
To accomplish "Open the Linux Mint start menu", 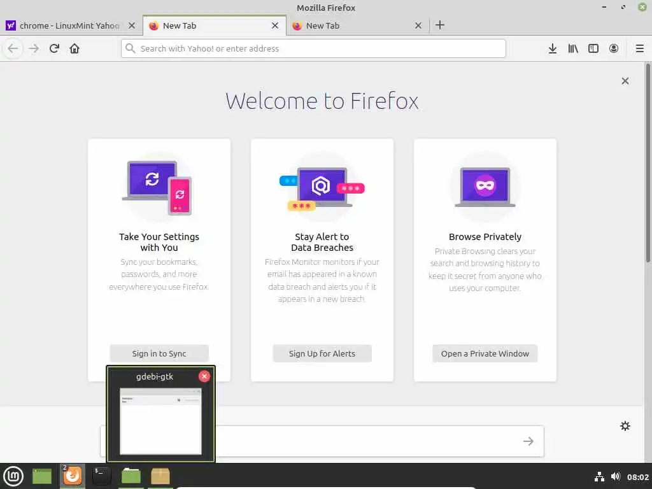I will click(x=13, y=476).
